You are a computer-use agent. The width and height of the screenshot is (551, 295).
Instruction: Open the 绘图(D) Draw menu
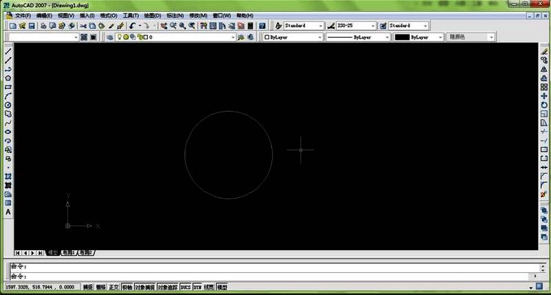pyautogui.click(x=152, y=15)
